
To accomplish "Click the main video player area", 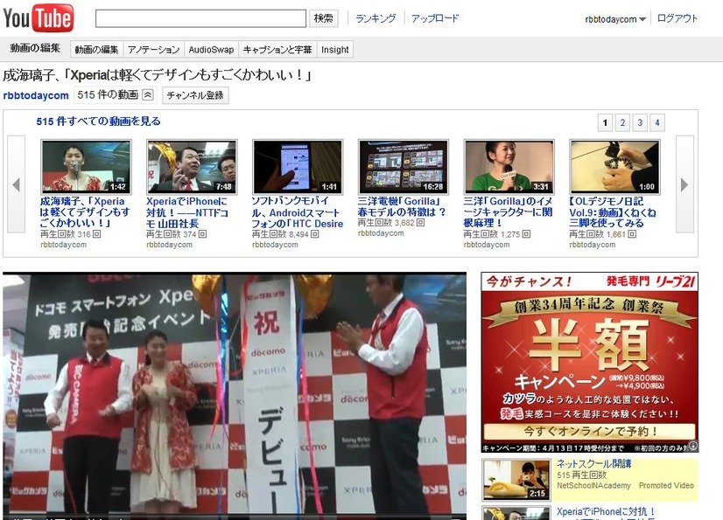I will point(235,396).
